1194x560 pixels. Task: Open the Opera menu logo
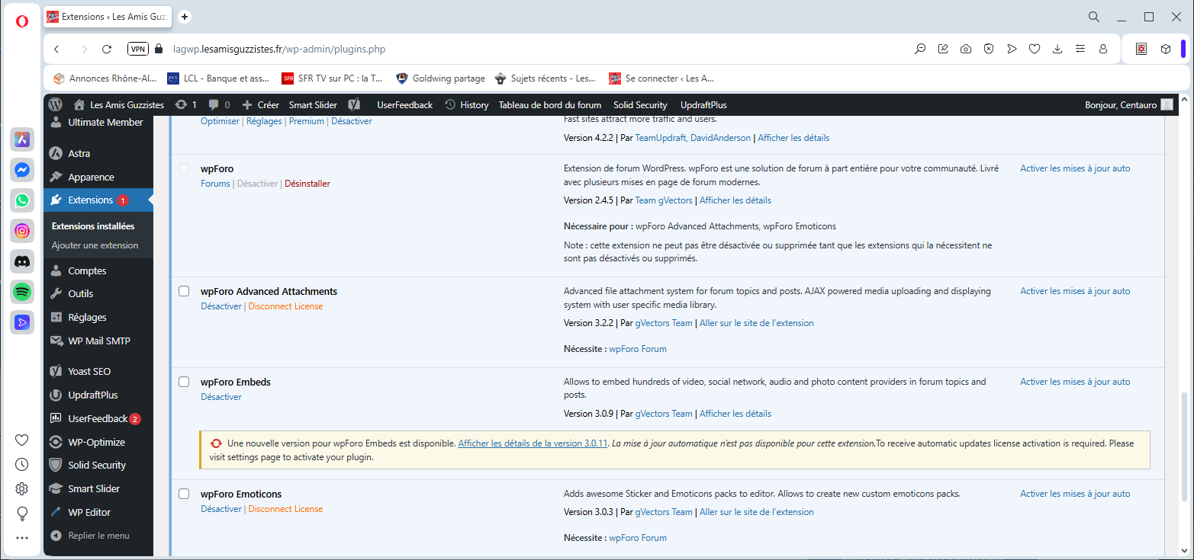(x=21, y=21)
